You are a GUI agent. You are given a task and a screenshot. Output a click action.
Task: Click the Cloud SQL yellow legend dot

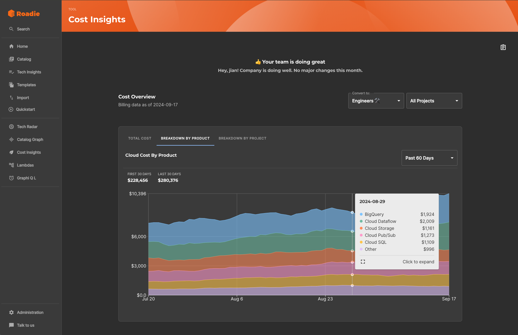pos(361,242)
